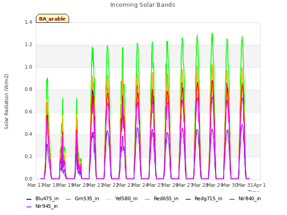Screen dimensions: 287x215
Task: Click the orange Red655_in legend swatch
Action: (148, 199)
